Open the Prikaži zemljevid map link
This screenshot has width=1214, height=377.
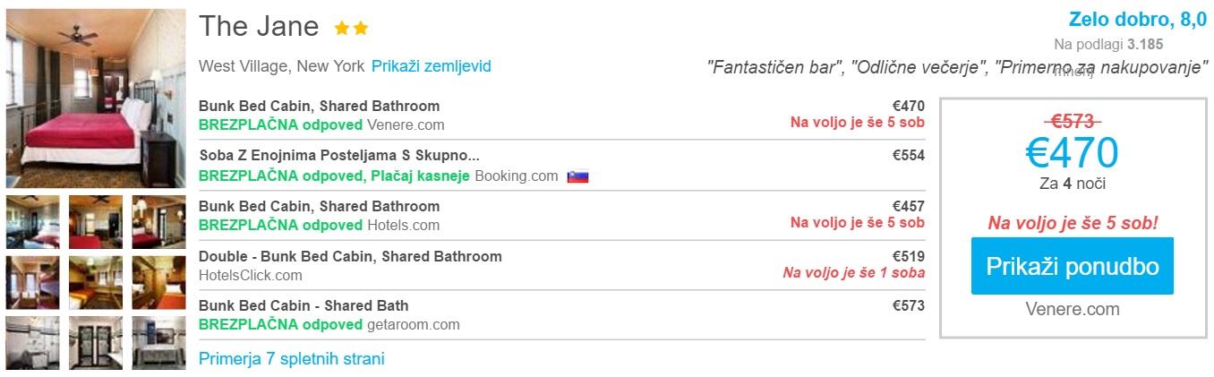point(431,66)
